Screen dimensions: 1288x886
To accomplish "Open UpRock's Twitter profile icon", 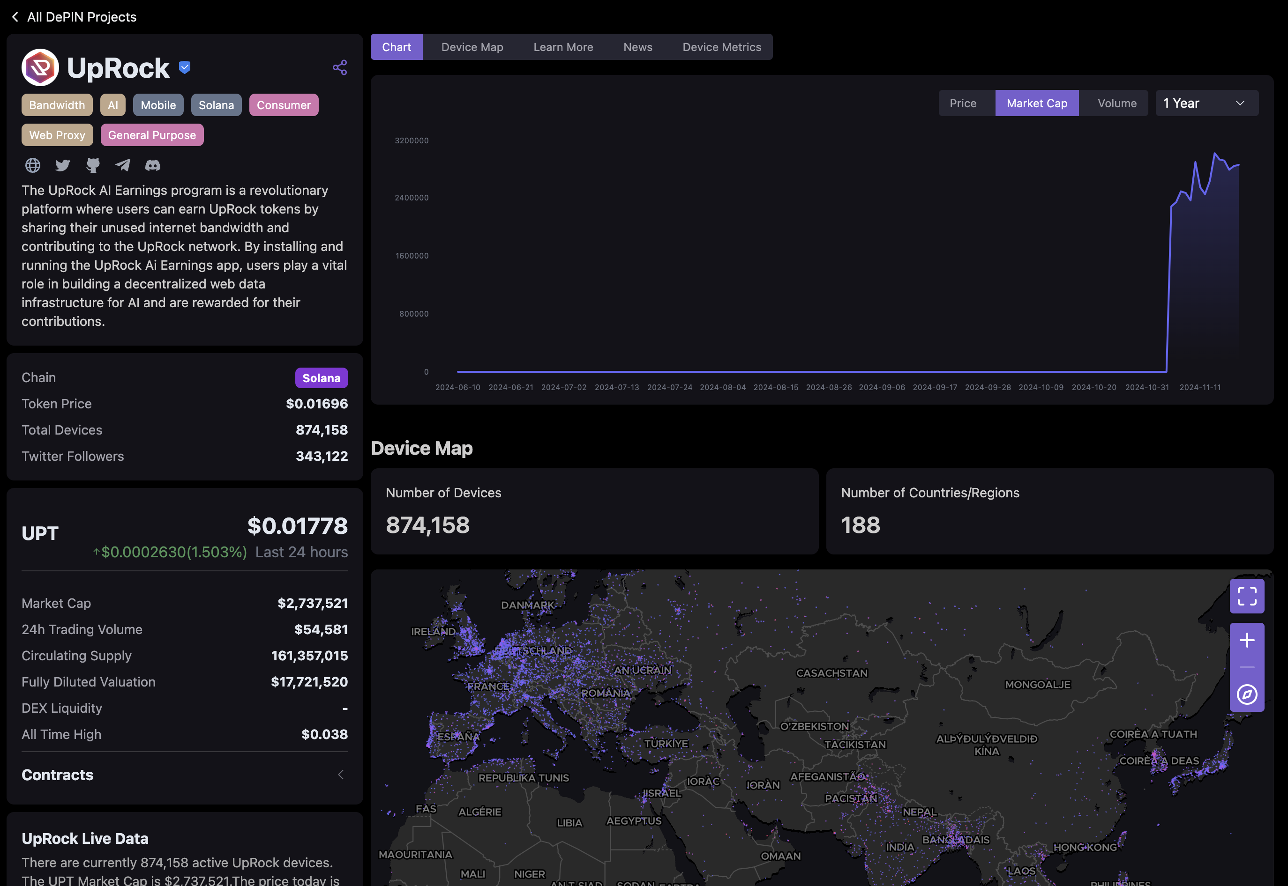I will (63, 165).
